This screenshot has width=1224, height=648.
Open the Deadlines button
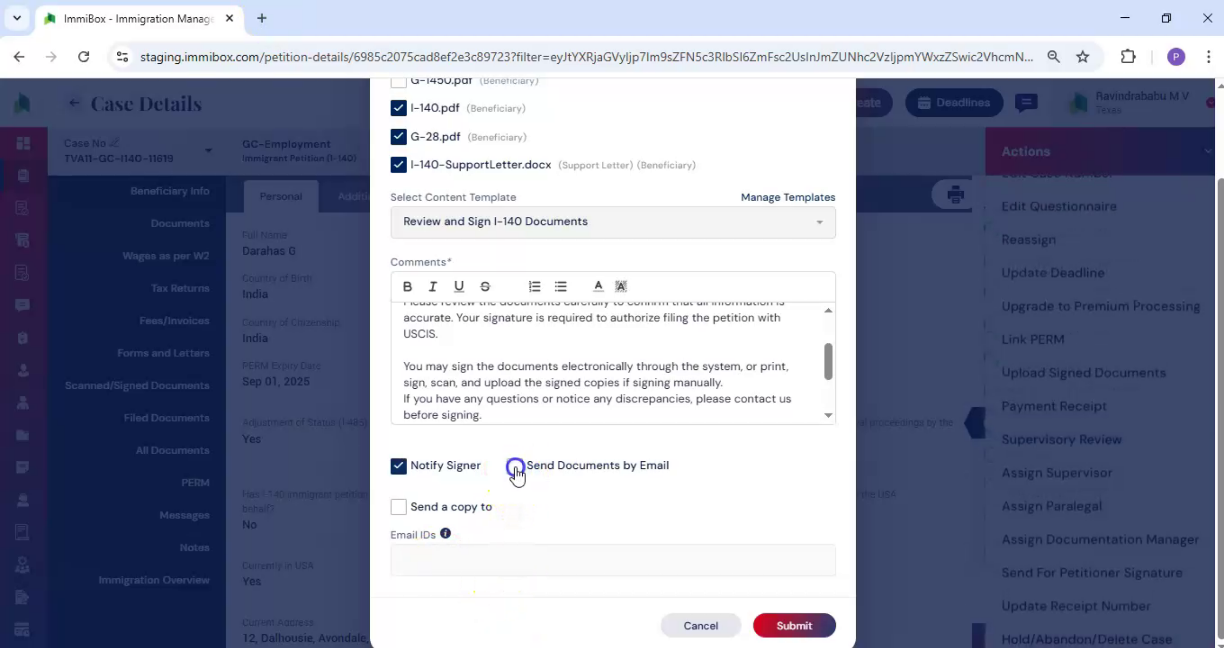point(954,103)
